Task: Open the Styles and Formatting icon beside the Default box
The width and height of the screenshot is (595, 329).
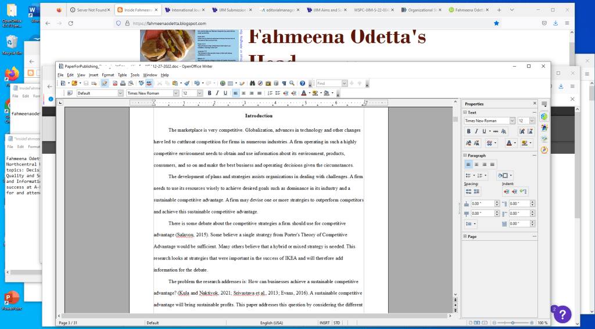Action: coord(70,93)
